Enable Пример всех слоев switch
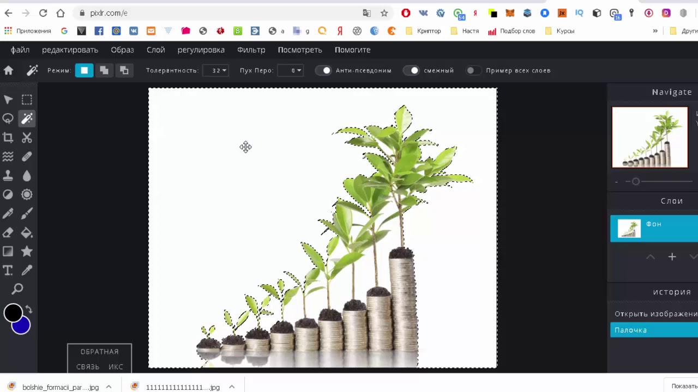This screenshot has width=698, height=392. [473, 70]
